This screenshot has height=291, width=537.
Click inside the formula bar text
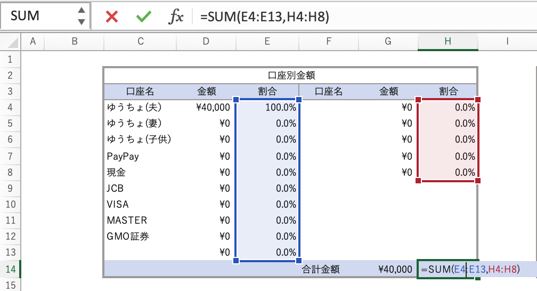(x=320, y=17)
